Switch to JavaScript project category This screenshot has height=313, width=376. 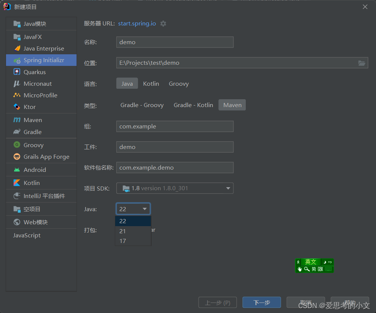pyautogui.click(x=41, y=235)
